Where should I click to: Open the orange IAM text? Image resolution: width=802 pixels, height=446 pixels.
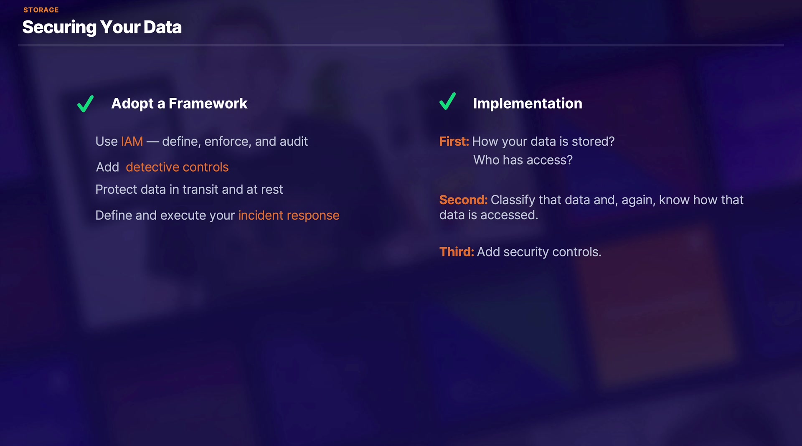132,142
